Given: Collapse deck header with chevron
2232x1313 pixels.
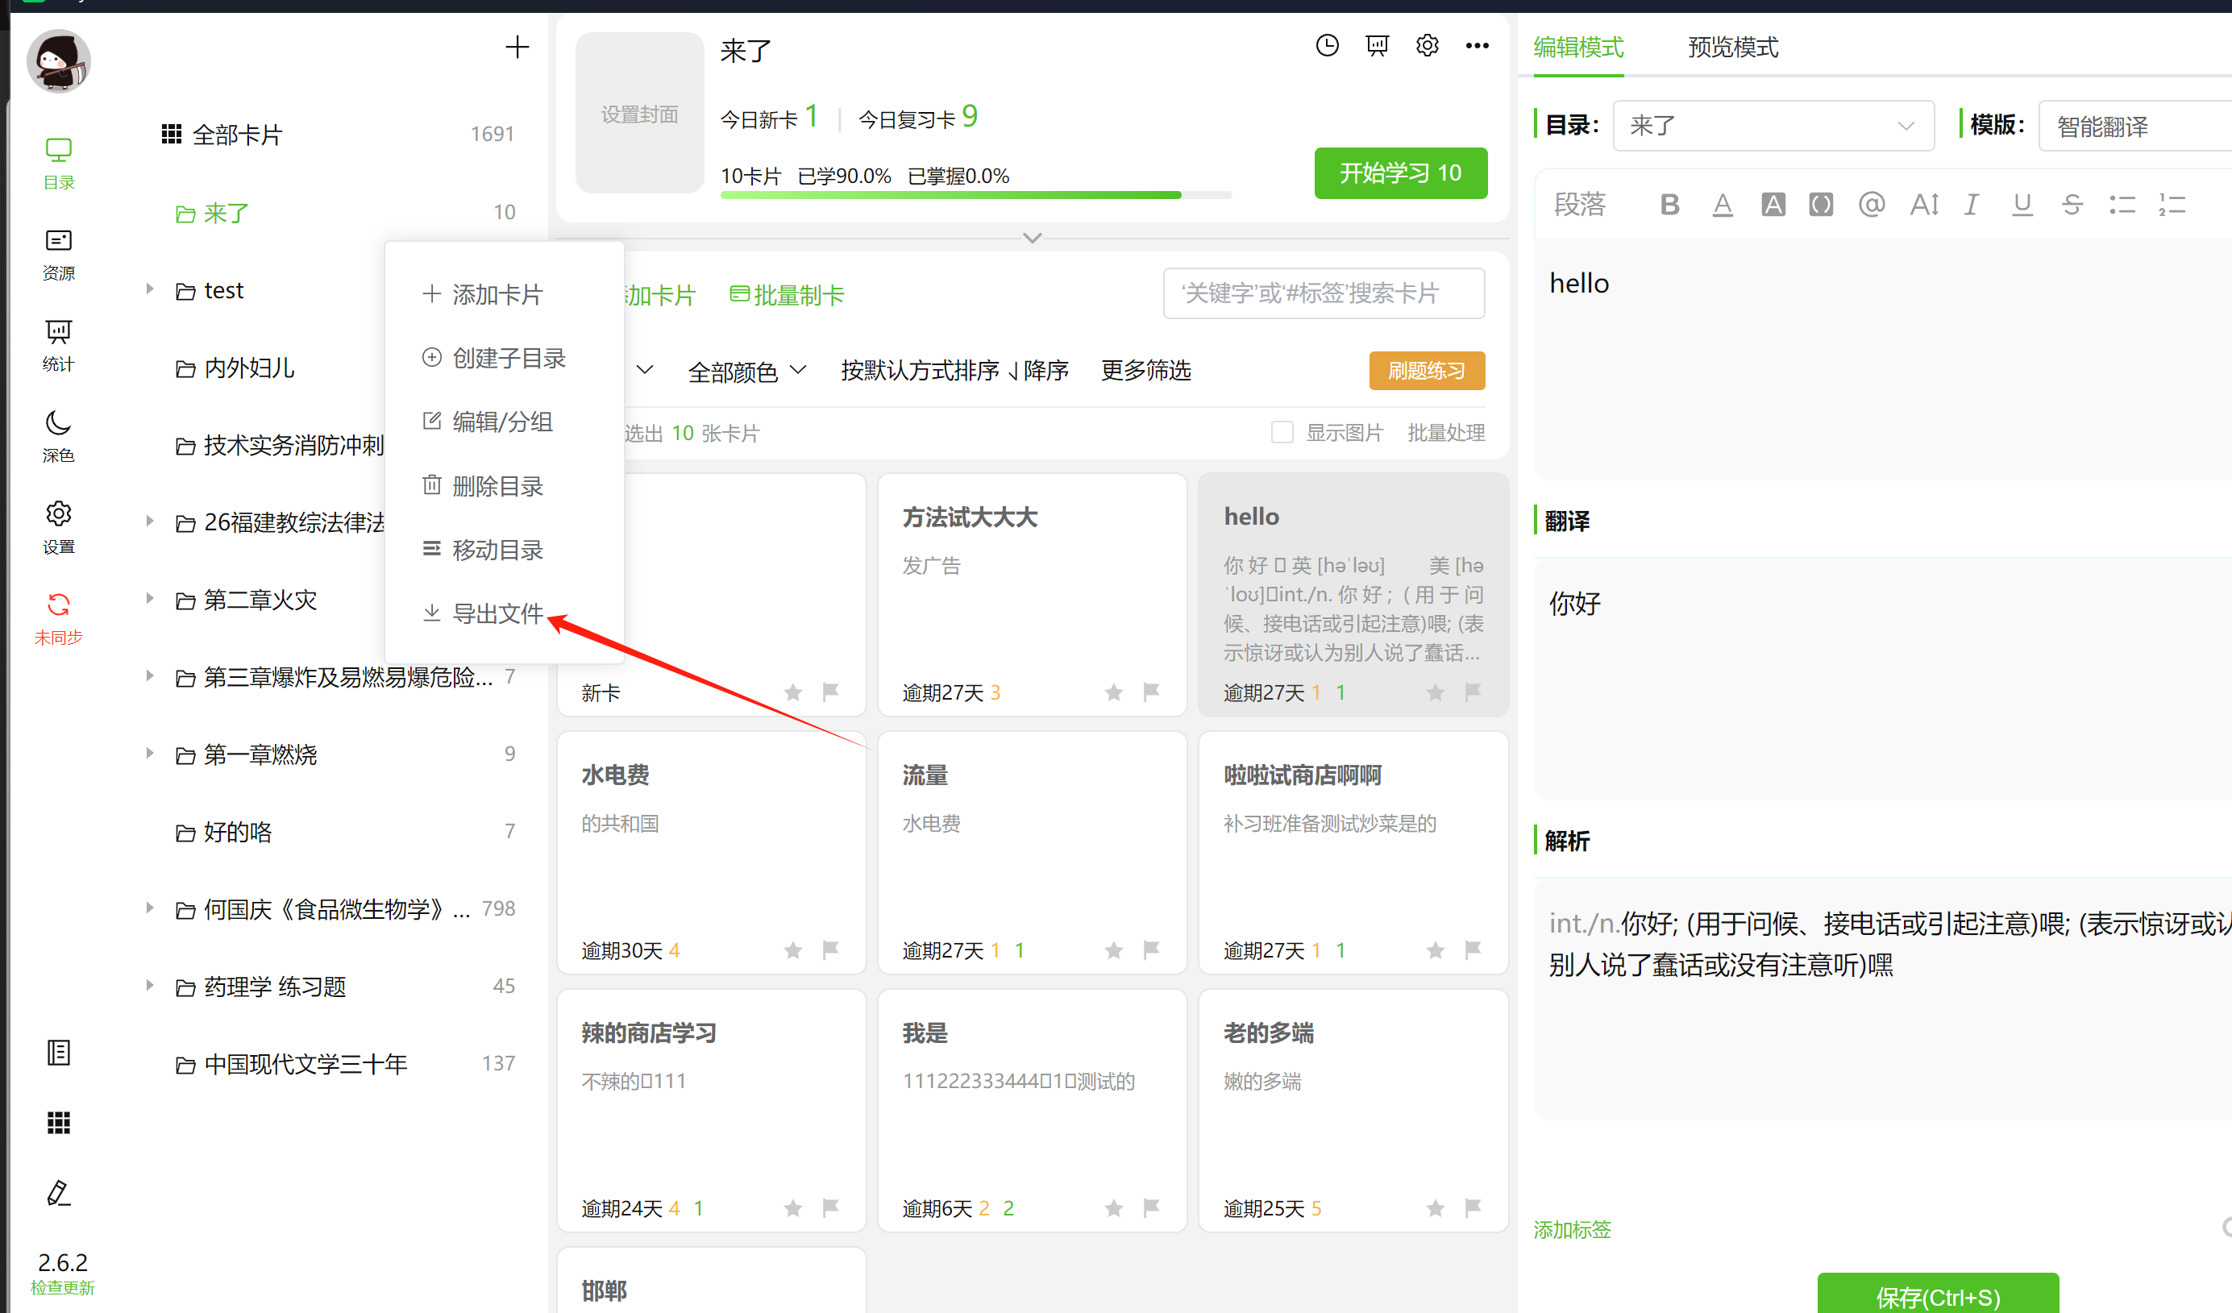Looking at the screenshot, I should click(x=1032, y=237).
